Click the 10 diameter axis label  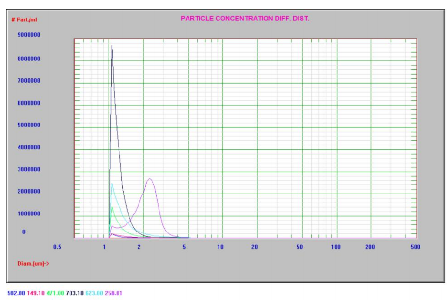pos(220,247)
